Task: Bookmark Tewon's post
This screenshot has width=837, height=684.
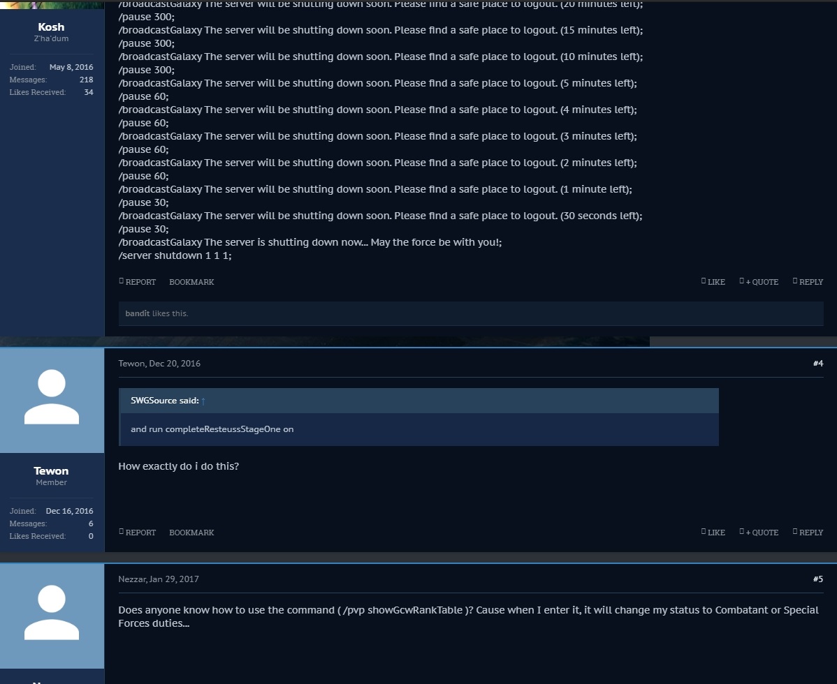Action: (x=191, y=533)
